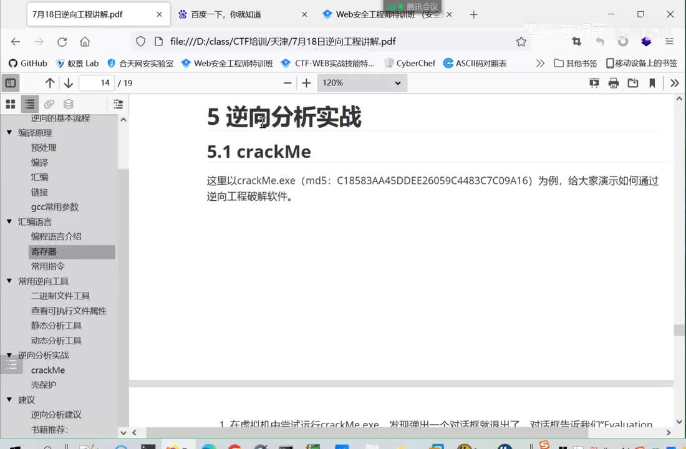
Task: Open the 蚁景 Lab bookmark
Action: 77,63
